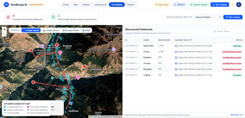
Task: Zoom out on the map
Action: click(x=4, y=34)
